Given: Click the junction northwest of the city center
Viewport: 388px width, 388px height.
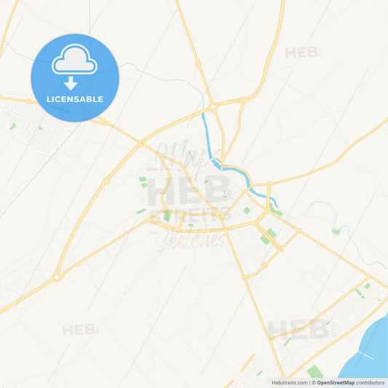Looking at the screenshot, I should tap(141, 143).
